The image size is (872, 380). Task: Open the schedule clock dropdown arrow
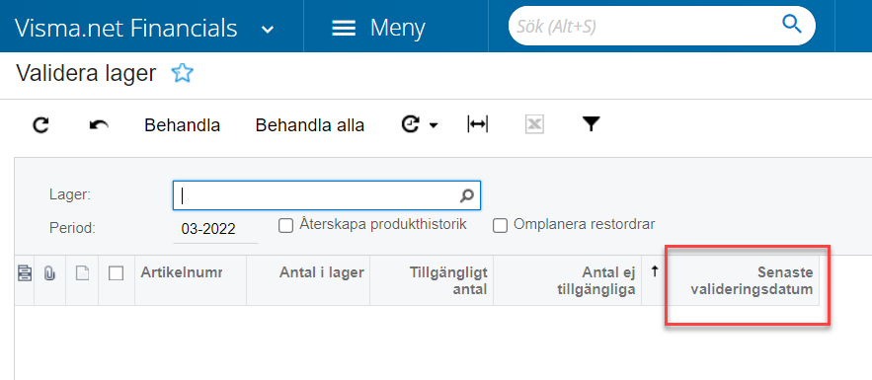coord(434,126)
